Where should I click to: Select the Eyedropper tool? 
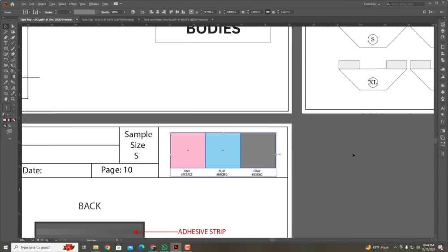click(6, 82)
